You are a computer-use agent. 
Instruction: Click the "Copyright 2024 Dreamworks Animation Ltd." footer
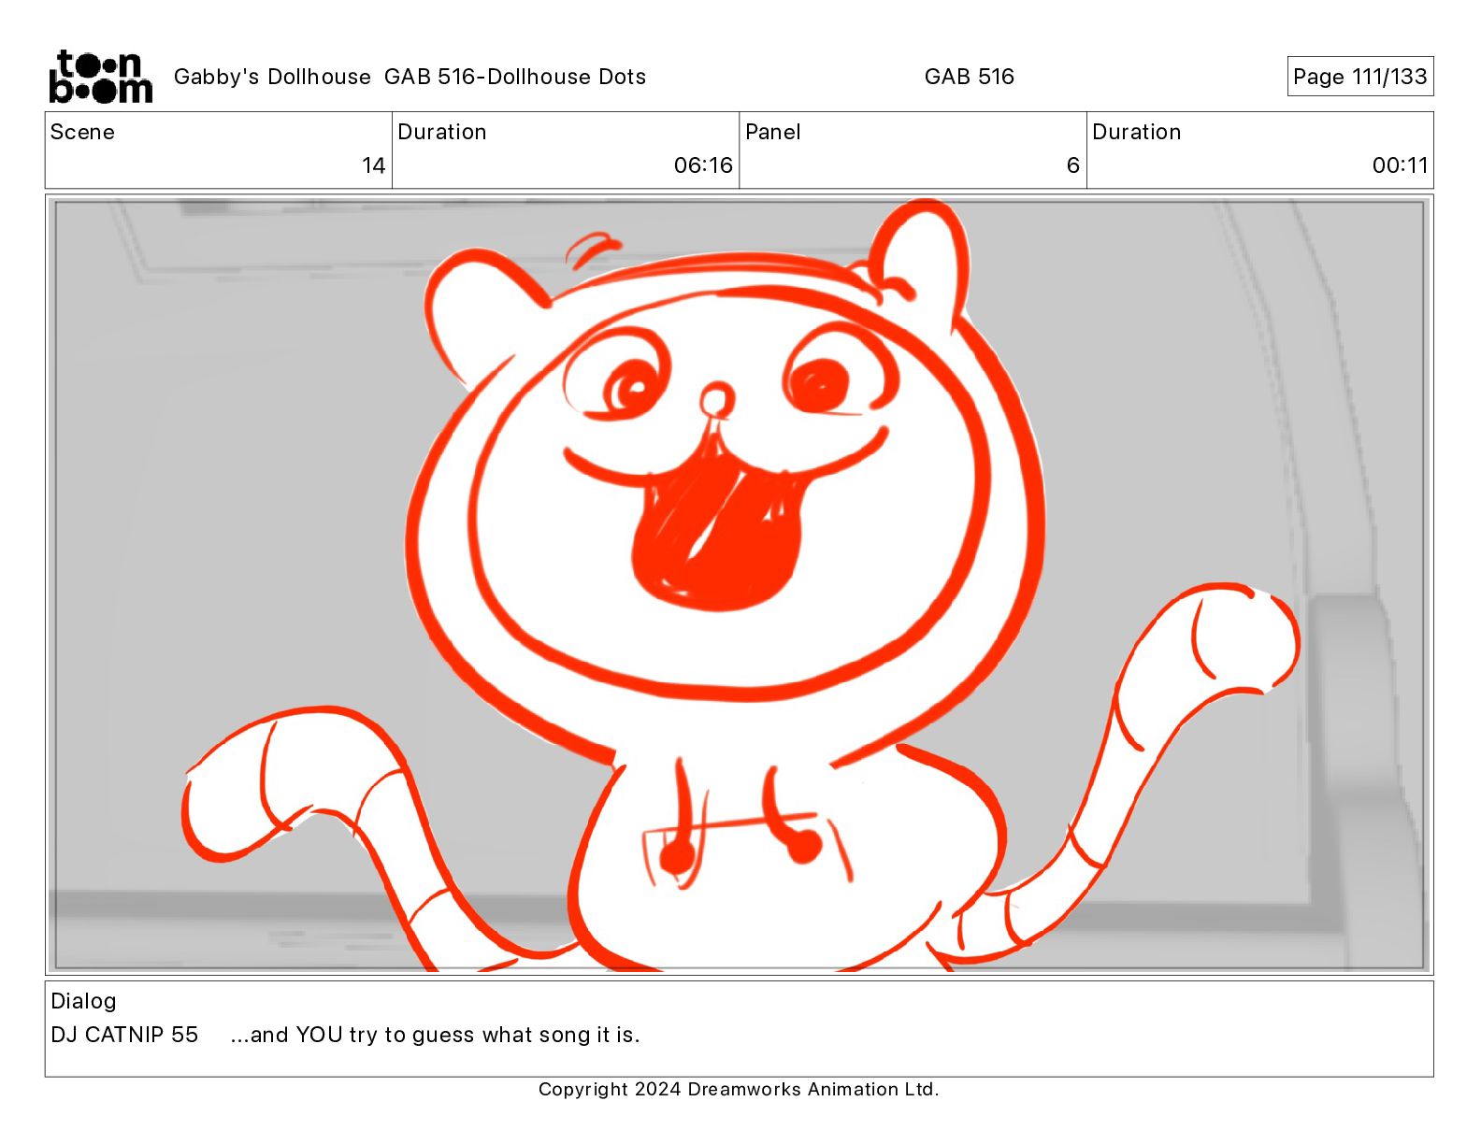click(x=739, y=1089)
